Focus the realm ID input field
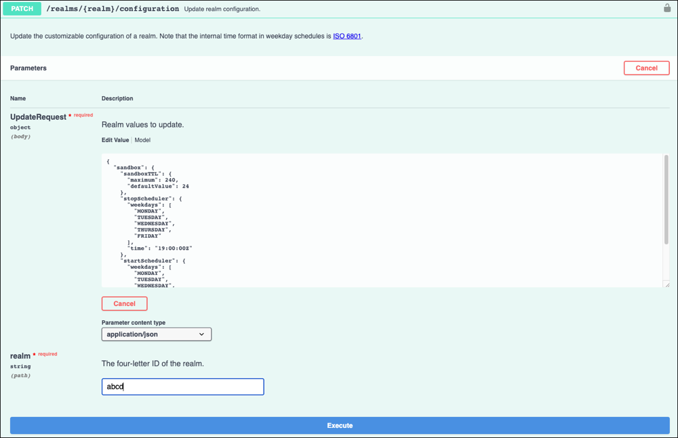The width and height of the screenshot is (678, 438). pos(182,387)
